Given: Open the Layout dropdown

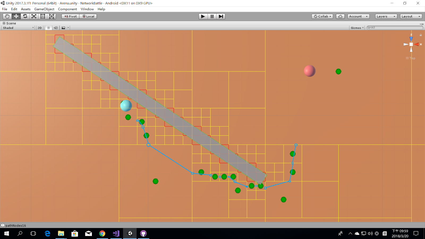Looking at the screenshot, I should coord(411,16).
